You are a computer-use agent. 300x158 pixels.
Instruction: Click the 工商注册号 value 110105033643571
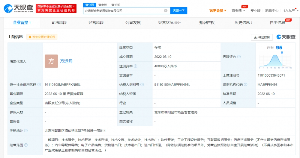[271, 75]
